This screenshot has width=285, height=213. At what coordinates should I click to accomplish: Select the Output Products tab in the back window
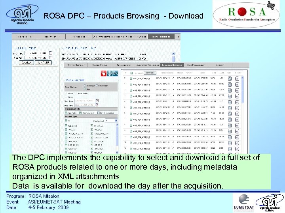[x=161, y=37]
